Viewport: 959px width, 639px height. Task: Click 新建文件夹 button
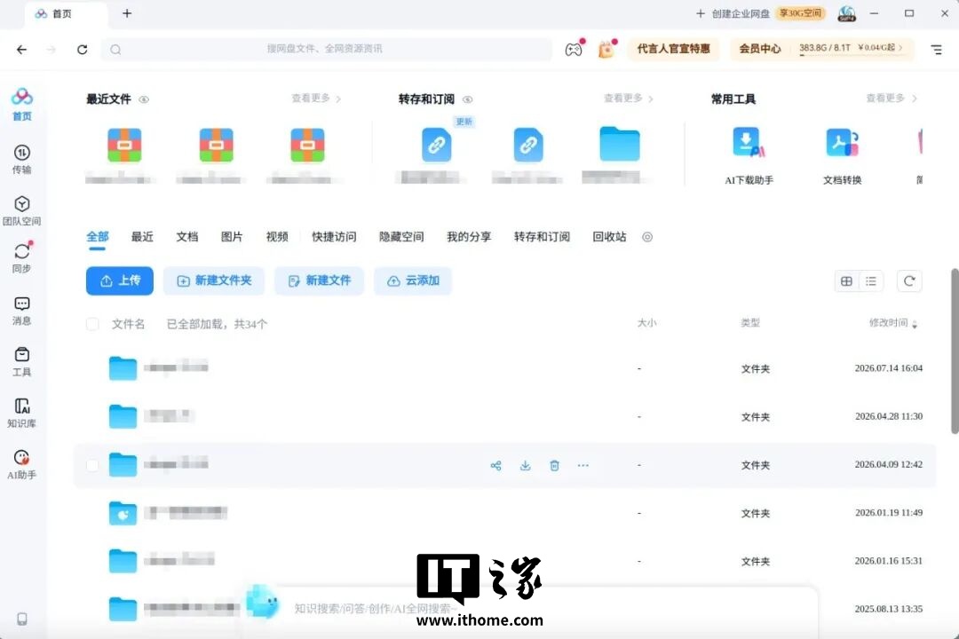click(214, 280)
